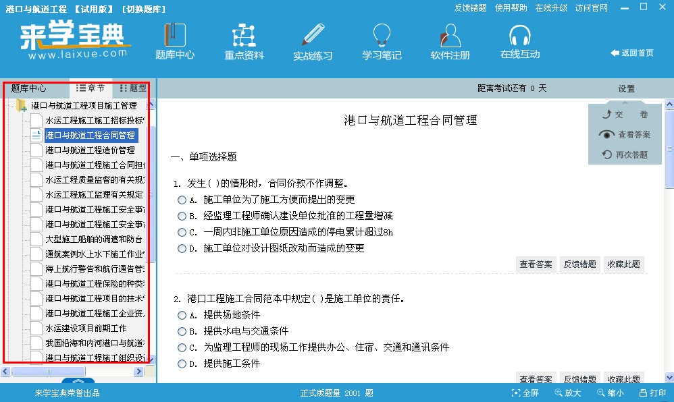This screenshot has height=402, width=674.
Task: Click the tree vertical scrollbar thumb
Action: [151, 194]
